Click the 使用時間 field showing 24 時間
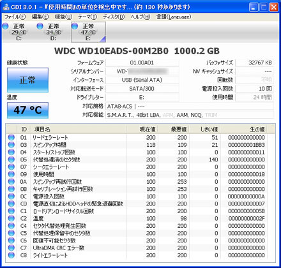The height and width of the screenshot is (268, 281). pyautogui.click(x=254, y=97)
